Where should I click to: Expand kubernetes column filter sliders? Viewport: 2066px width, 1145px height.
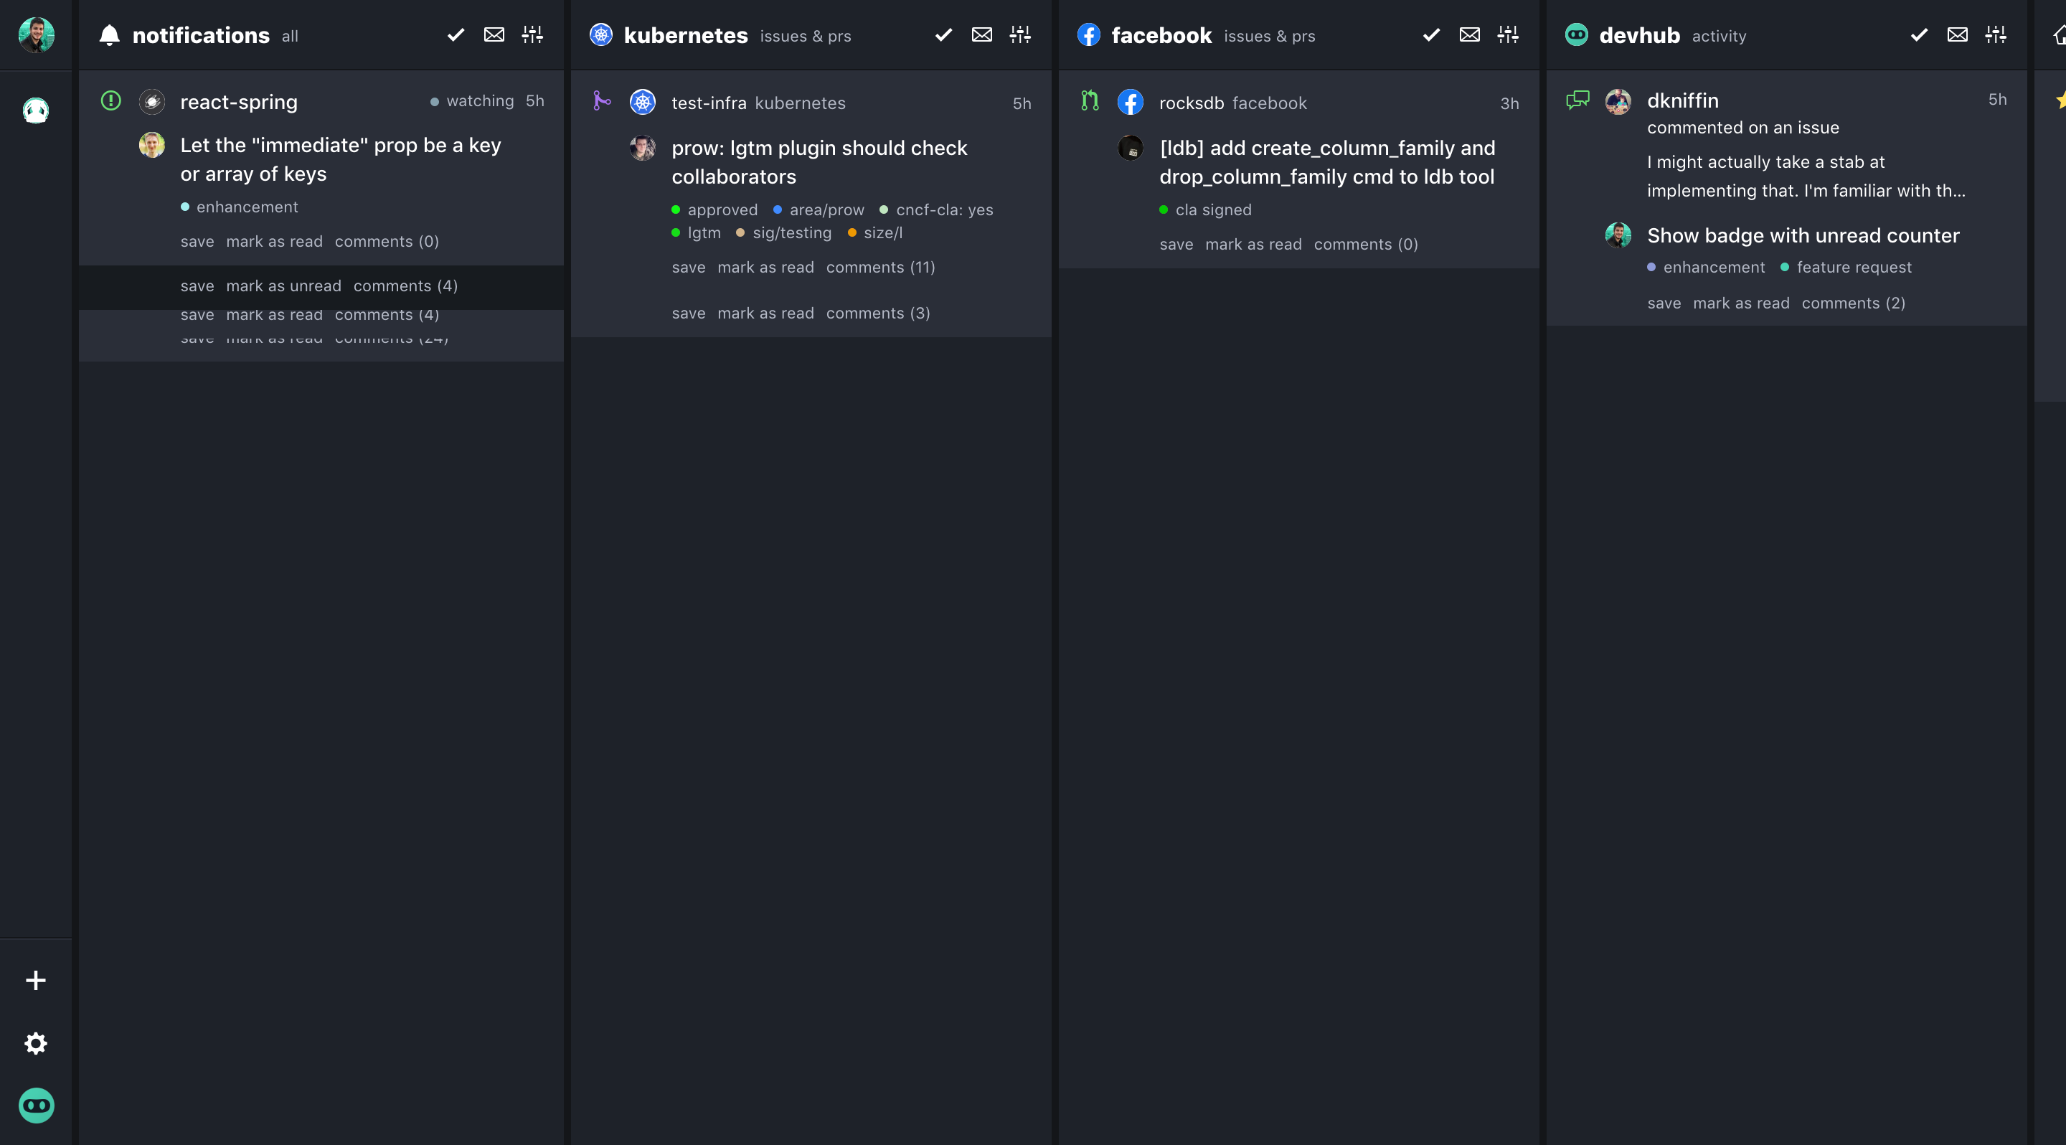point(1019,34)
